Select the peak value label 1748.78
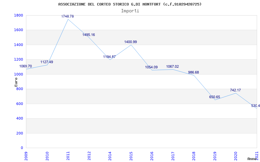 coord(68,17)
